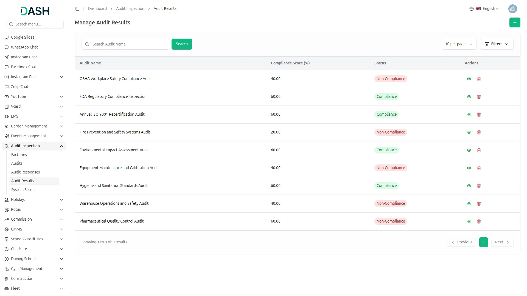Viewport: 527px width, 296px height.
Task: View FDA Regulatory Compliance Inspection via eye icon
Action: coord(469,97)
